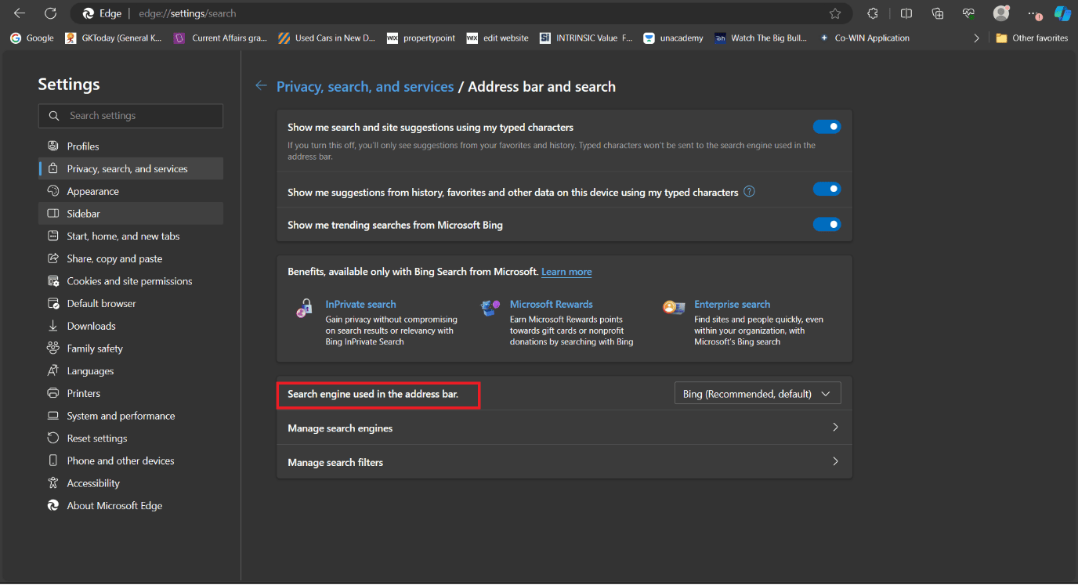Open the Settings and more three-dots menu

pyautogui.click(x=1034, y=13)
